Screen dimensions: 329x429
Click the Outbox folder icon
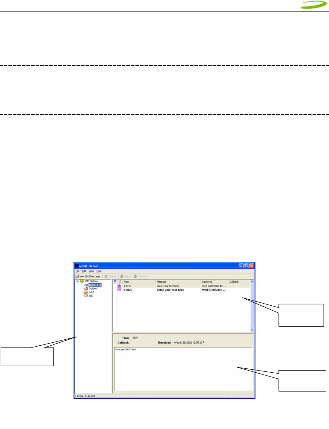pos(86,288)
